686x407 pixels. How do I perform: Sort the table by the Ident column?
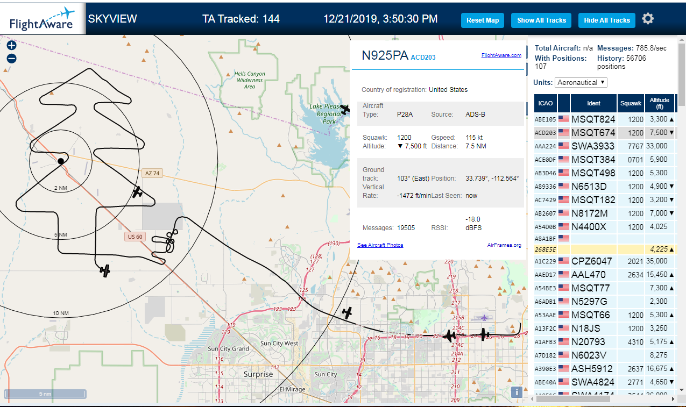point(593,103)
